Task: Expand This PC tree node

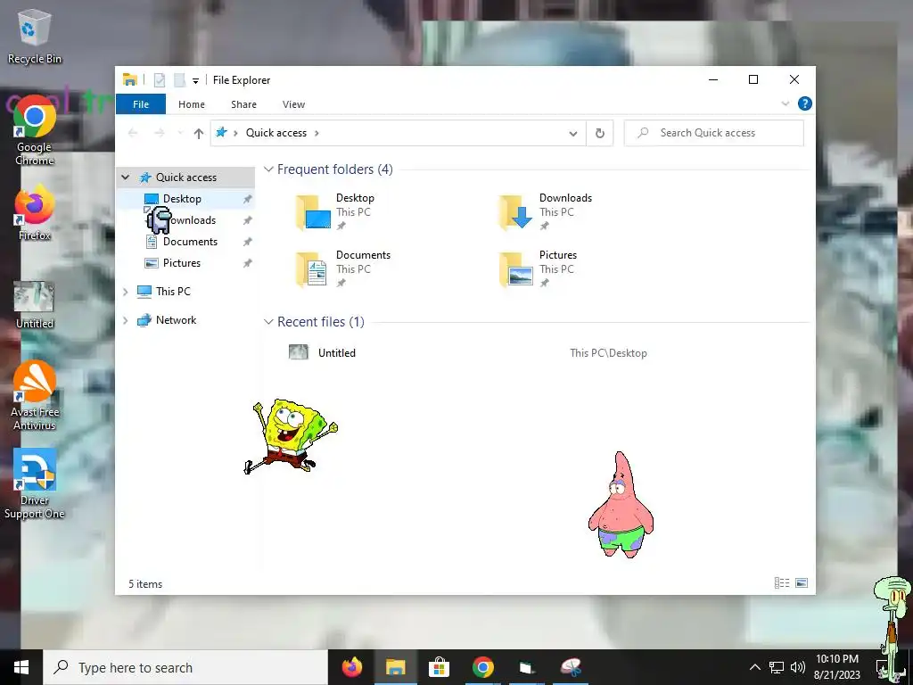Action: pos(125,292)
